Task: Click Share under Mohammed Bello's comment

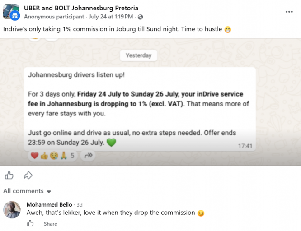Action: (50, 224)
